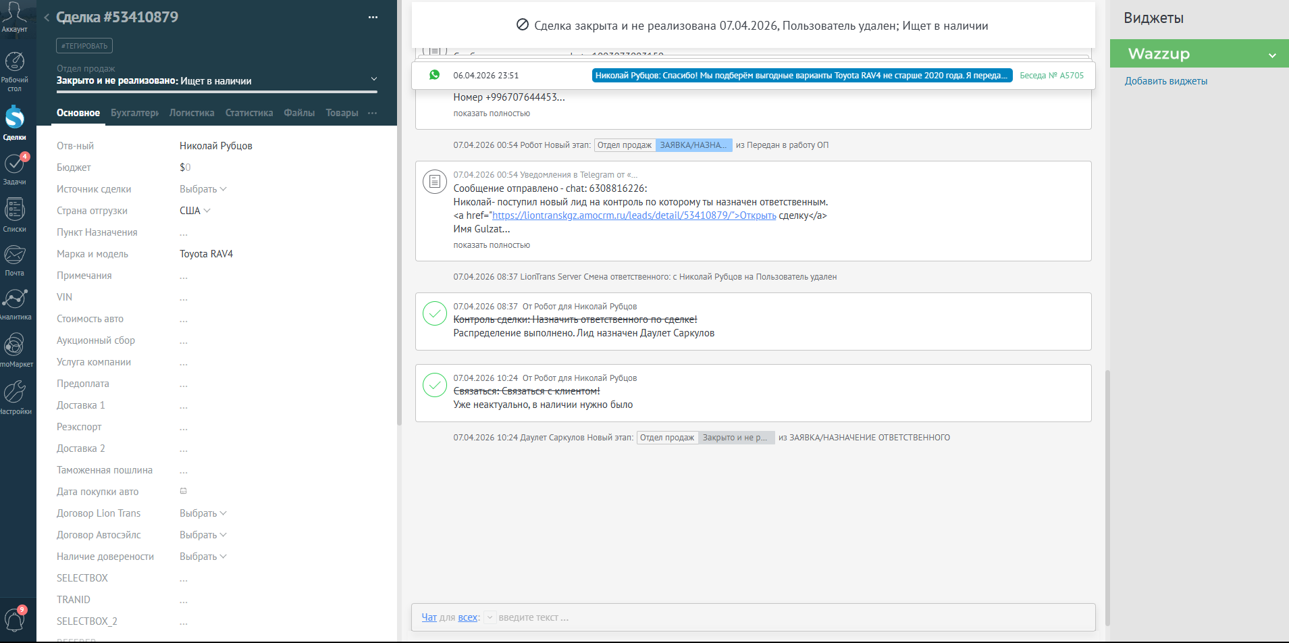Image resolution: width=1289 pixels, height=643 pixels.
Task: Open the Настройки settings wrench icon
Action: 15,392
